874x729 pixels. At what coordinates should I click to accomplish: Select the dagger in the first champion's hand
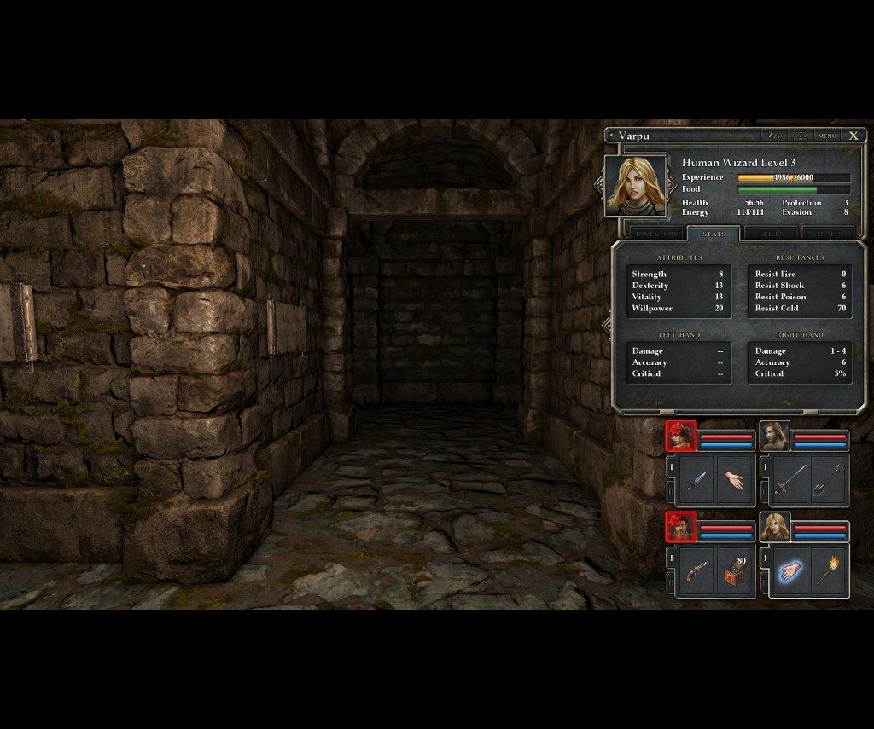tap(696, 480)
